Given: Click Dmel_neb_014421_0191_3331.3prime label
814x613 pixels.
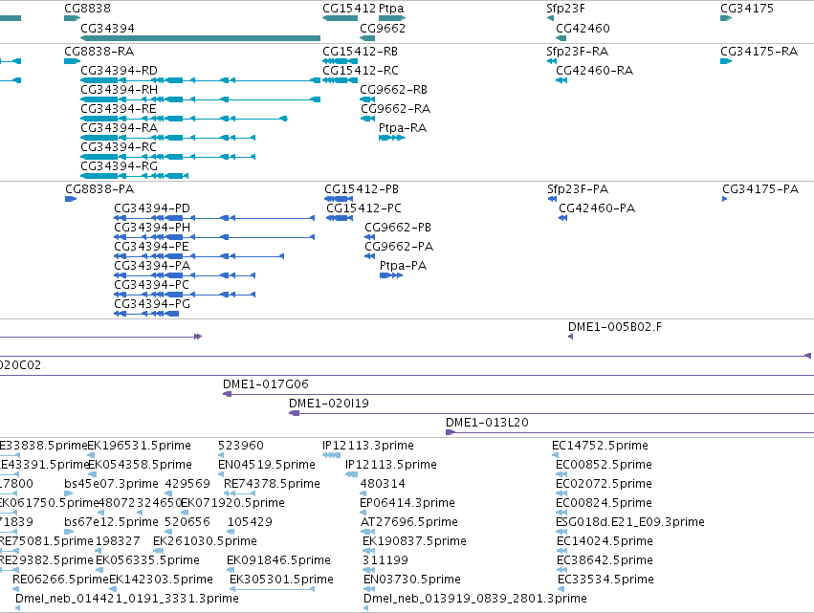Looking at the screenshot, I should (x=126, y=599).
